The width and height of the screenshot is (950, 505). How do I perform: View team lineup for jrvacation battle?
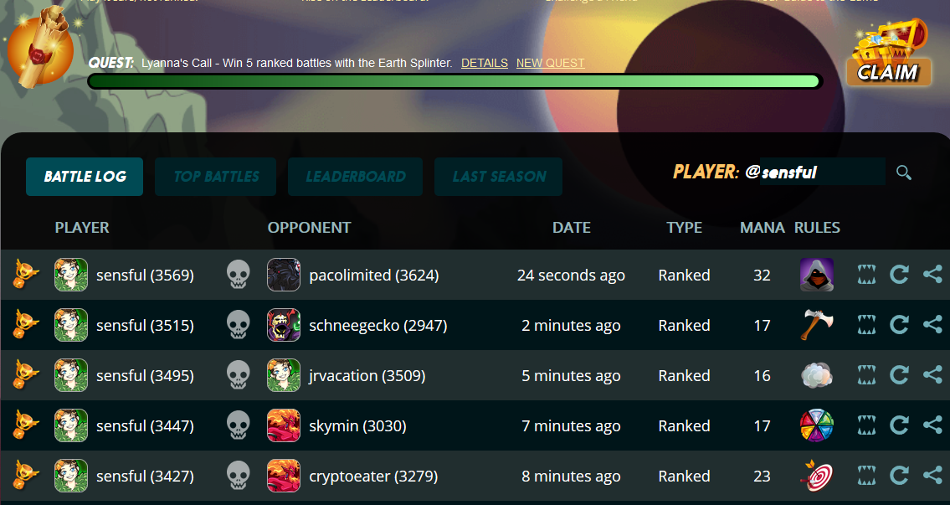point(866,375)
